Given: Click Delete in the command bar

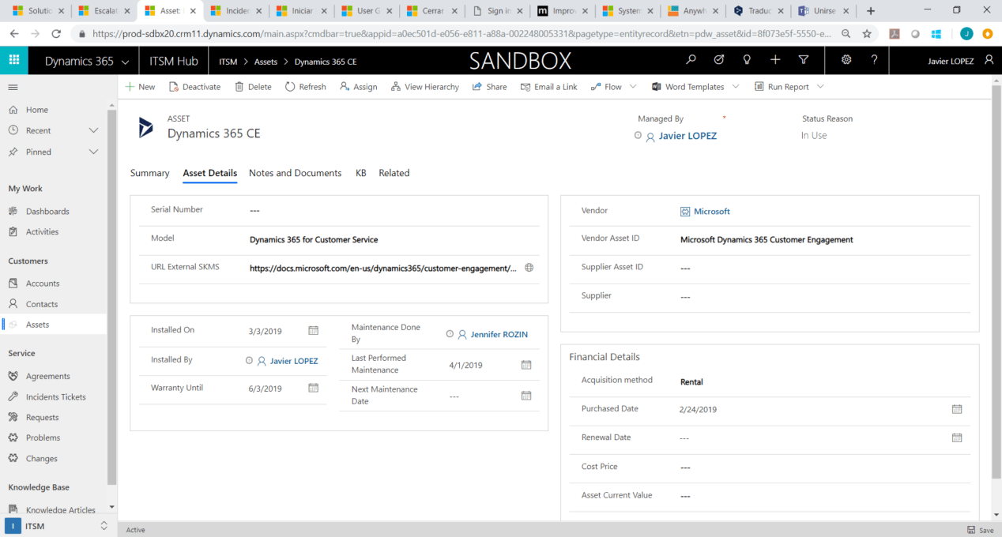Looking at the screenshot, I should pyautogui.click(x=253, y=87).
